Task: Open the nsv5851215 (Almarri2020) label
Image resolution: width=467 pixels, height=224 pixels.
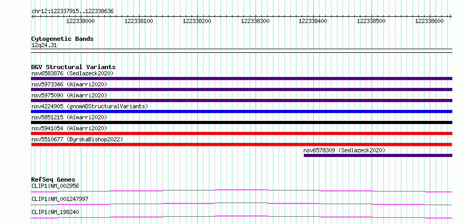Action: pos(69,117)
